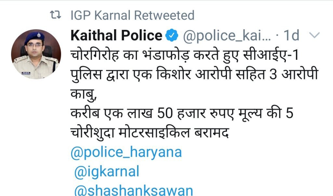Click the tweet line starting करीब एक लाख
This screenshot has width=333, height=196.
pyautogui.click(x=182, y=113)
